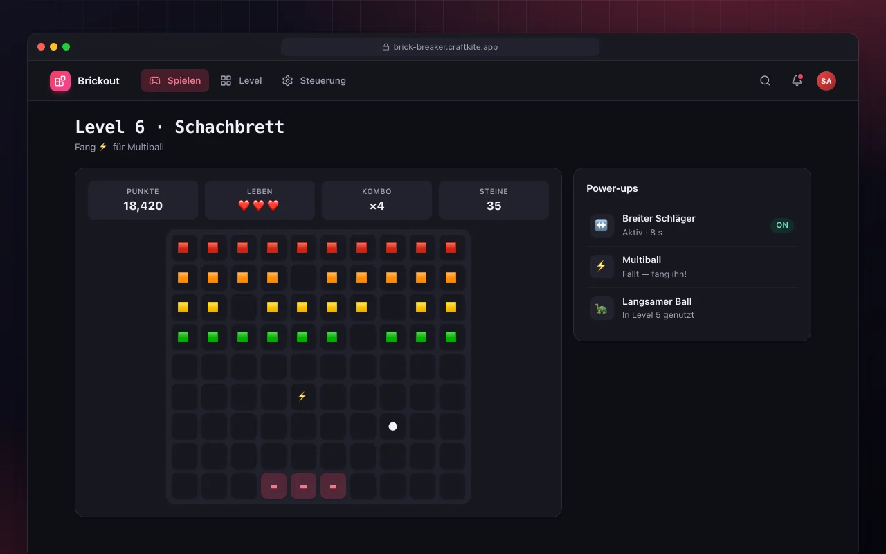Click the middle heart under Leben
This screenshot has width=886, height=554.
259,206
